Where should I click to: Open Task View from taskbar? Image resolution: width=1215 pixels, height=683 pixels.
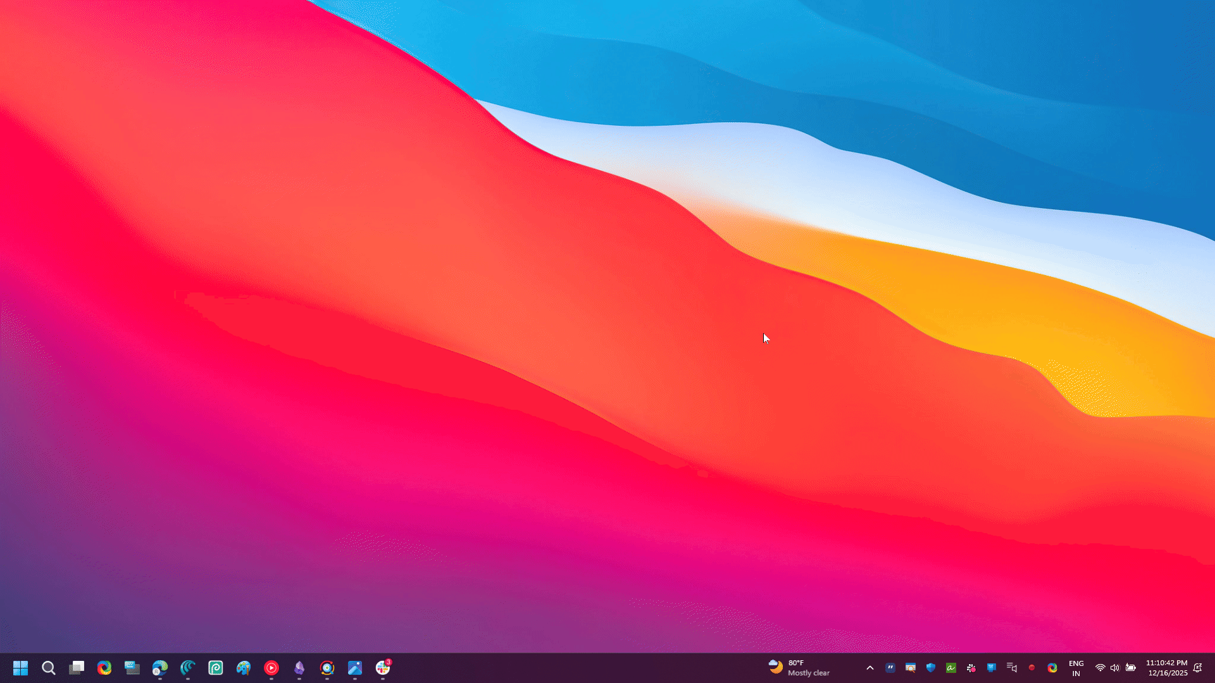click(77, 668)
